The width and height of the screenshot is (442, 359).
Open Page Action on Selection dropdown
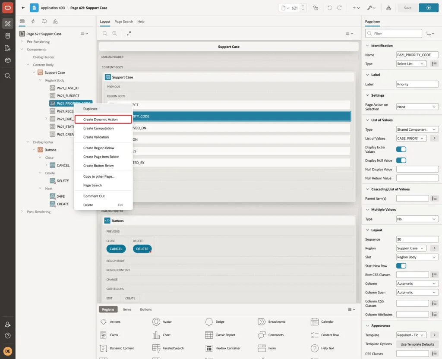pyautogui.click(x=417, y=107)
